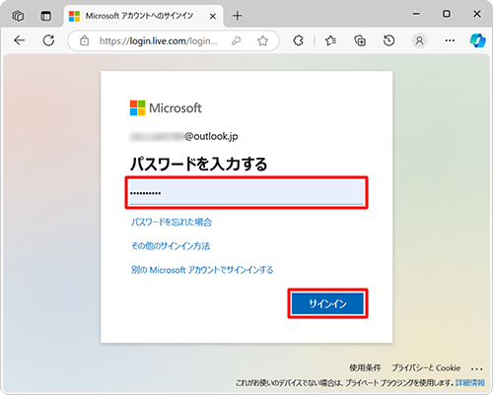
Task: Open the browser profile icon
Action: coord(419,40)
